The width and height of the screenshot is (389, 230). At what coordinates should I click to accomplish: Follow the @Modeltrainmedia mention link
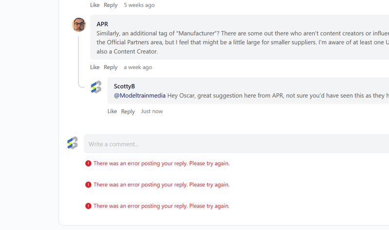pos(140,96)
